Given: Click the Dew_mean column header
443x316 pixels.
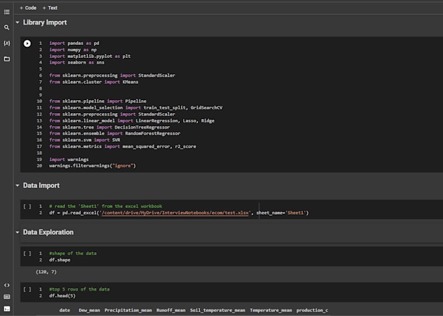Looking at the screenshot, I should point(89,310).
